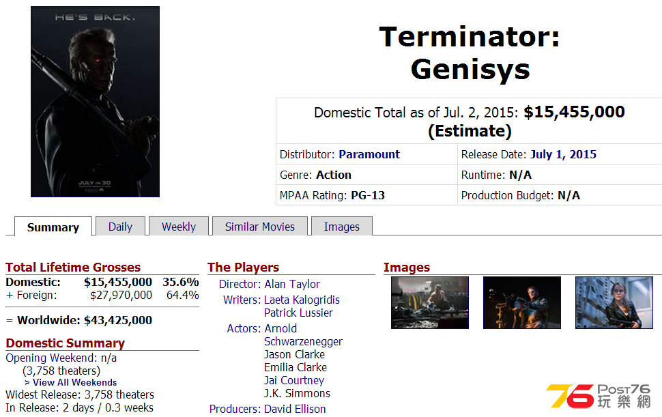Image resolution: width=662 pixels, height=417 pixels.
Task: Open the Paramount distributor link
Action: coord(369,154)
